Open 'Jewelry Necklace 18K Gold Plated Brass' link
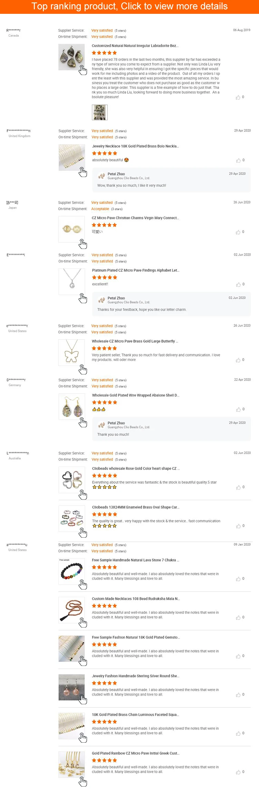Screen dimensions: 259x798 [135, 146]
